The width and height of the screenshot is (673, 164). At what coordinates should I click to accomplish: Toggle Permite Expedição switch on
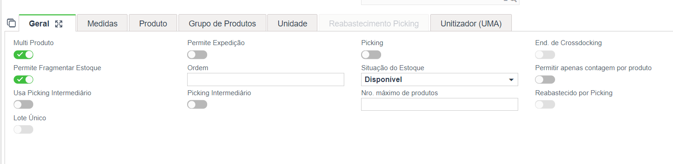tap(197, 55)
